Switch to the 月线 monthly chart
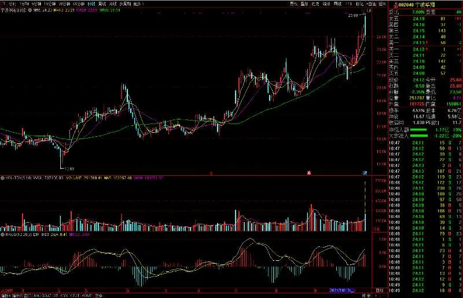 tap(113, 4)
